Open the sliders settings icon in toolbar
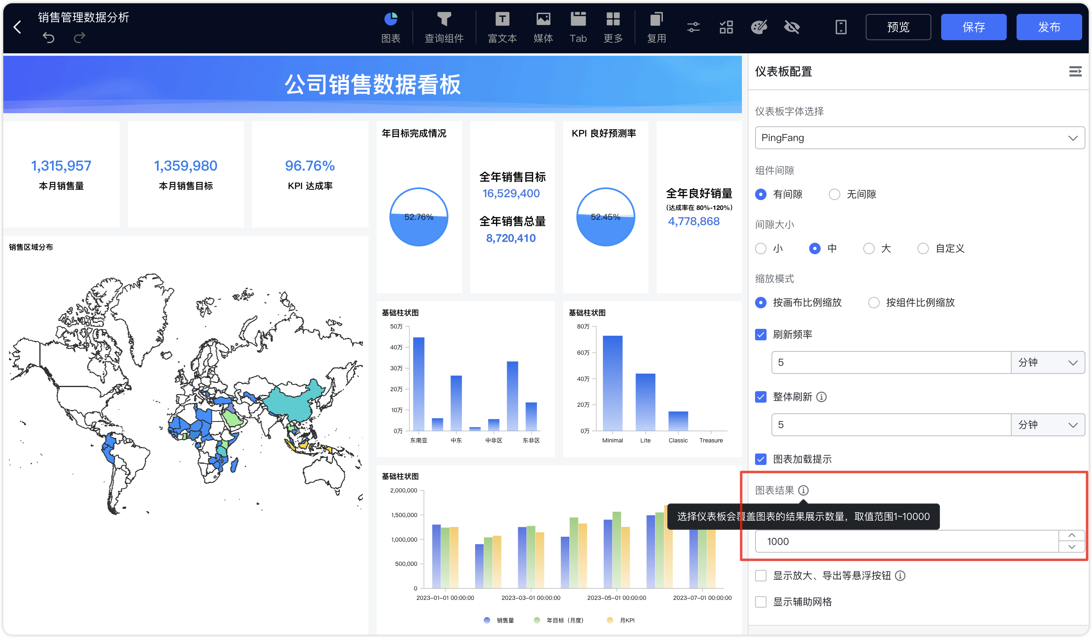Screen dimensions: 1092x638 (x=693, y=27)
